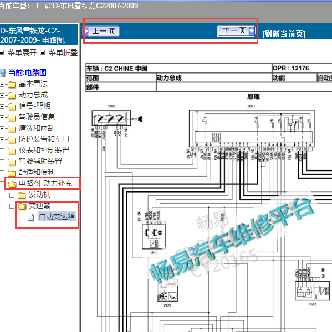The width and height of the screenshot is (332, 332).
Task: Click the OPR : 12176 header cell
Action: (302, 68)
